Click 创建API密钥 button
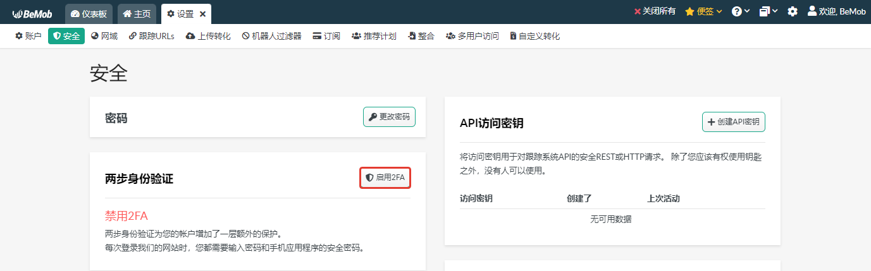Viewport: 871px width, 271px height. pyautogui.click(x=733, y=122)
